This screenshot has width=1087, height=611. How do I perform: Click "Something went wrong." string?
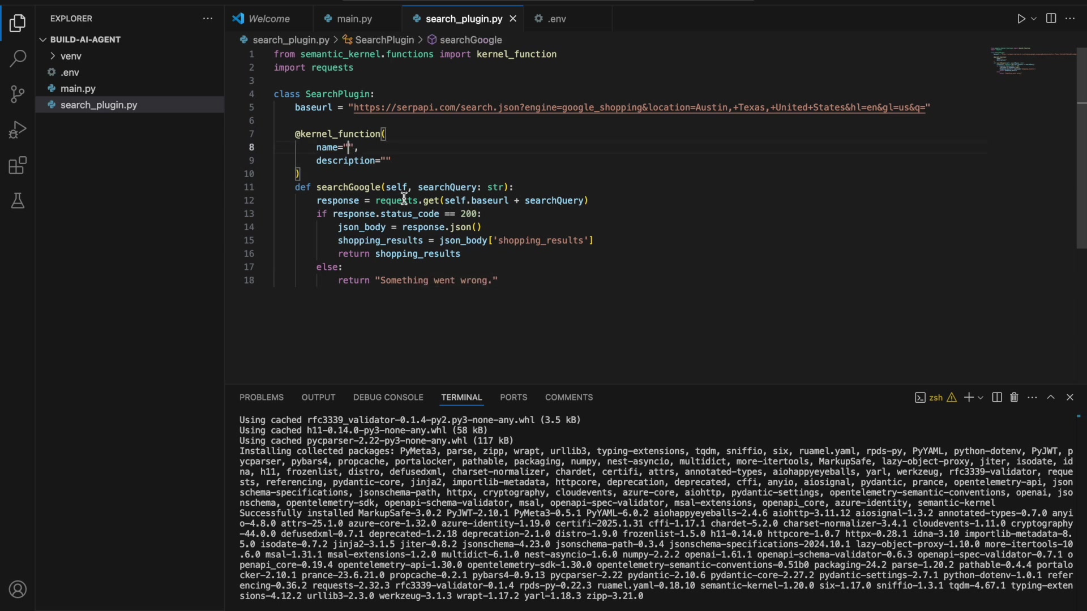pos(436,281)
